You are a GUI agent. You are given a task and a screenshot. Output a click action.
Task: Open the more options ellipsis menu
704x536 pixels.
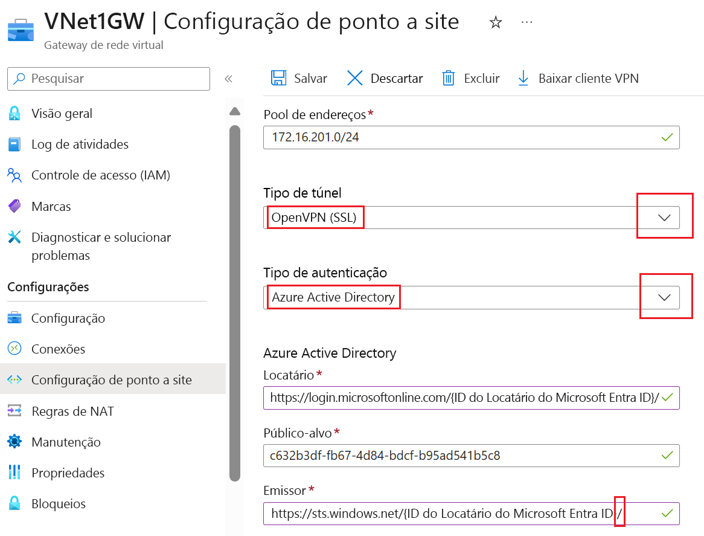(x=526, y=22)
